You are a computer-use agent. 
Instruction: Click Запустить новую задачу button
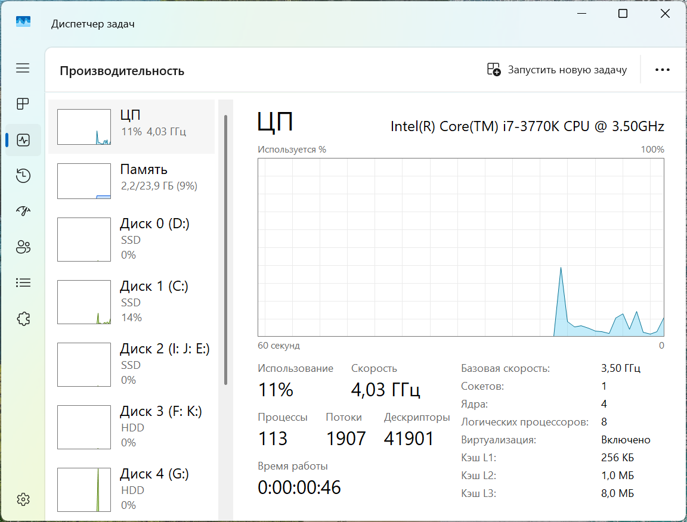557,70
